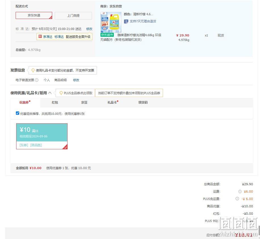This screenshot has width=260, height=239.
Task: Switch to 领货码 tab
Action: [143, 102]
